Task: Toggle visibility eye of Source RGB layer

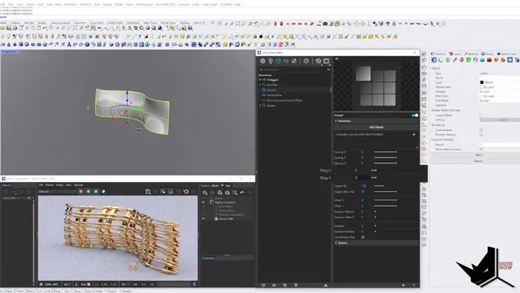Action: pos(204,219)
